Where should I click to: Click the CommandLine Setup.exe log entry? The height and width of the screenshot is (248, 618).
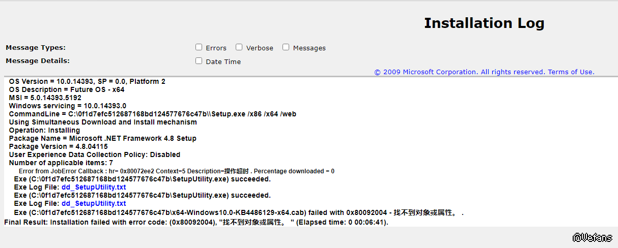(x=152, y=114)
